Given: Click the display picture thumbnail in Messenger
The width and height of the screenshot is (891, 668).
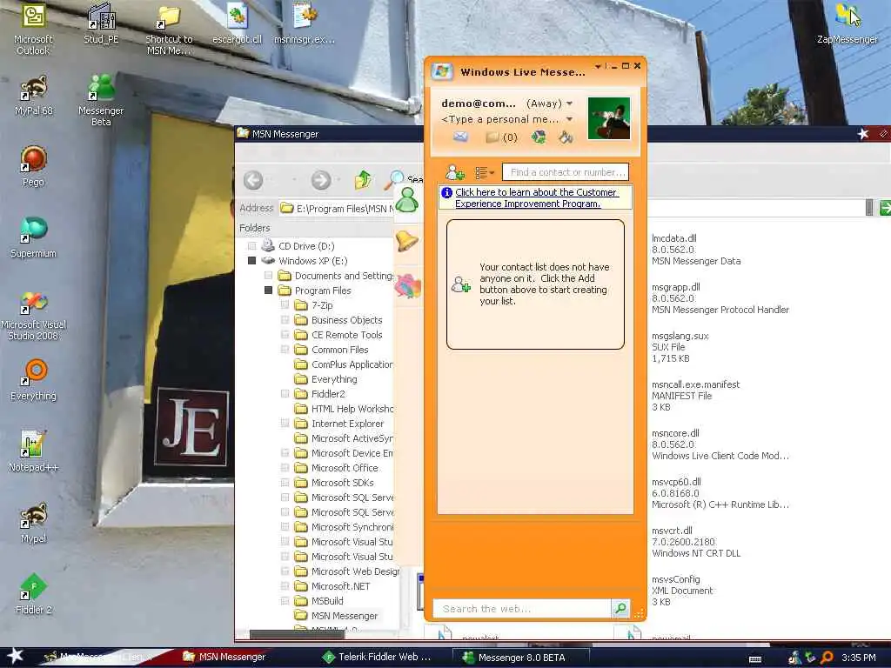Looking at the screenshot, I should click(608, 118).
